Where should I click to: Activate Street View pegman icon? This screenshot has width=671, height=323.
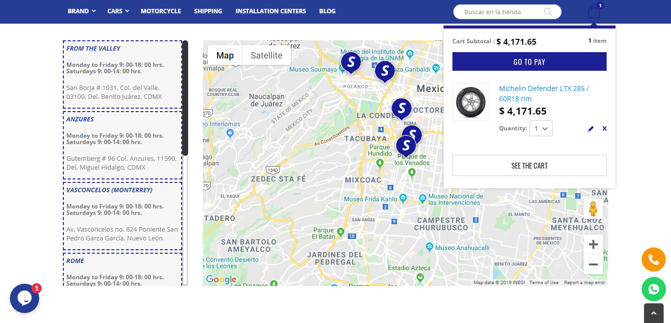pyautogui.click(x=593, y=209)
